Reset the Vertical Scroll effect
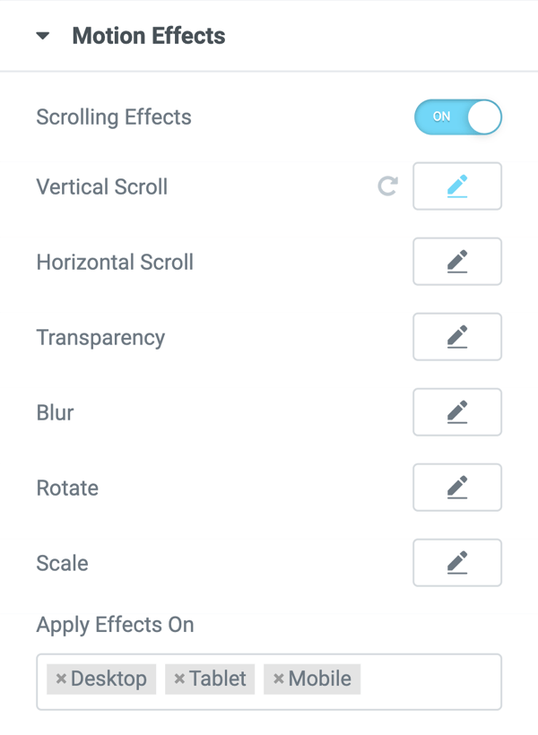The image size is (538, 735). pos(387,186)
